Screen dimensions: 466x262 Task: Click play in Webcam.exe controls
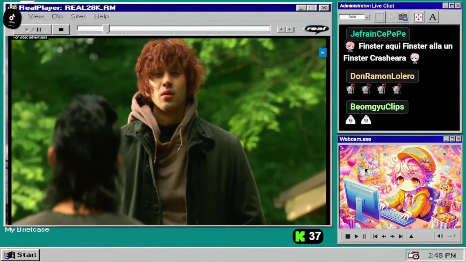[x=356, y=237]
